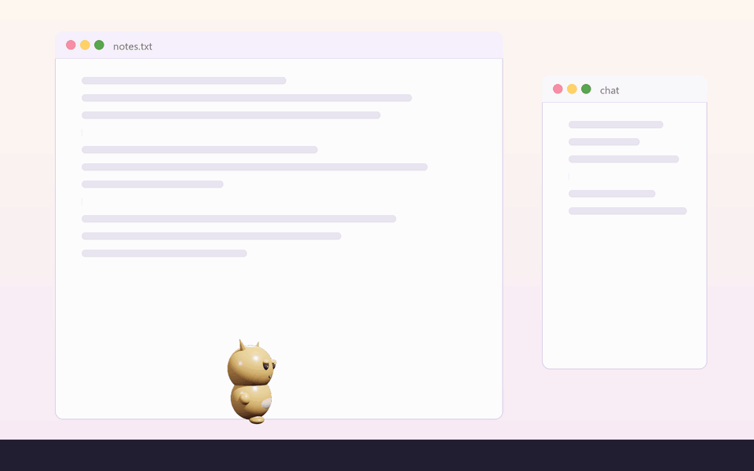Select the chat window title

click(609, 90)
